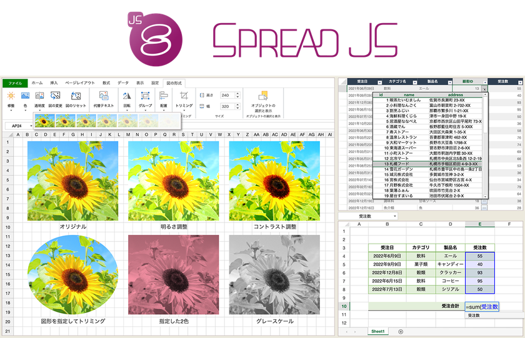This screenshot has width=525, height=338.
Task: Click the formula cell showing =sum(受注数
Action: point(482,307)
